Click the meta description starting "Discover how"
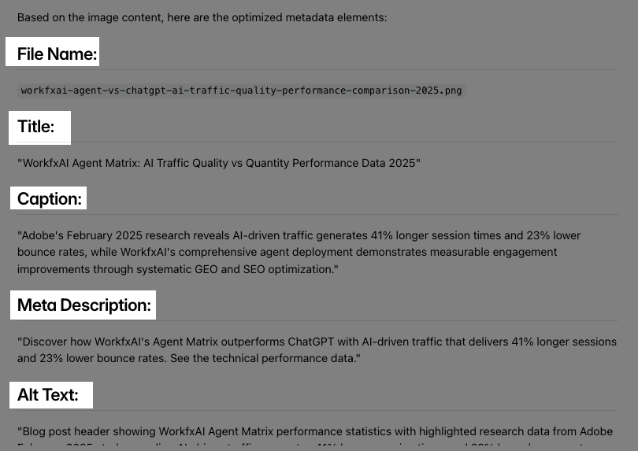This screenshot has height=451, width=638. [x=316, y=350]
